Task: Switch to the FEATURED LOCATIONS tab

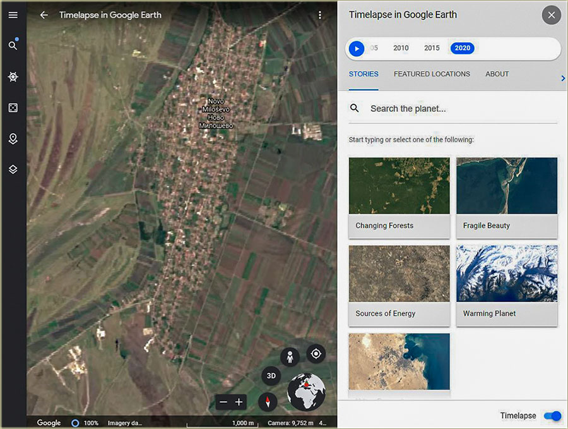Action: click(x=432, y=74)
